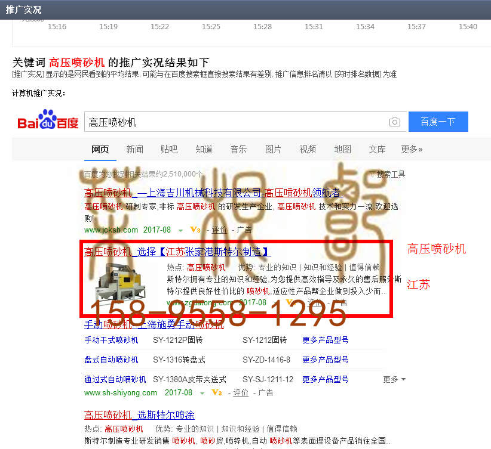
Task: Click the 百度一下 search button
Action: tap(438, 122)
